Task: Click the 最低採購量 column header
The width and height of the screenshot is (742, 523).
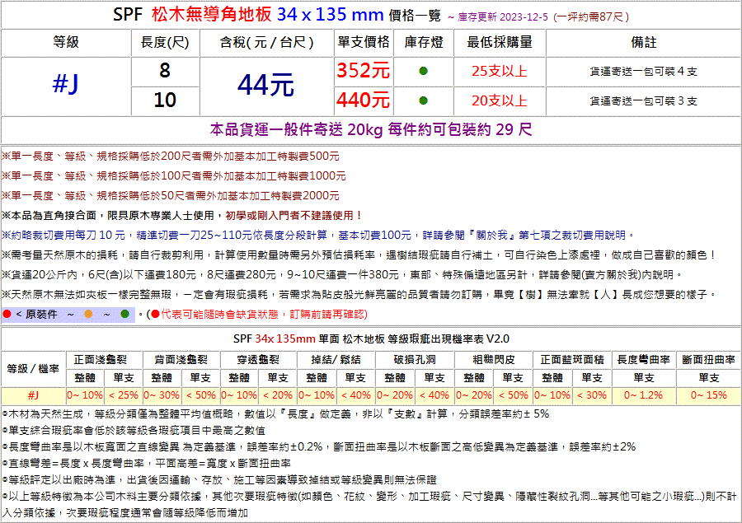Action: pyautogui.click(x=500, y=43)
